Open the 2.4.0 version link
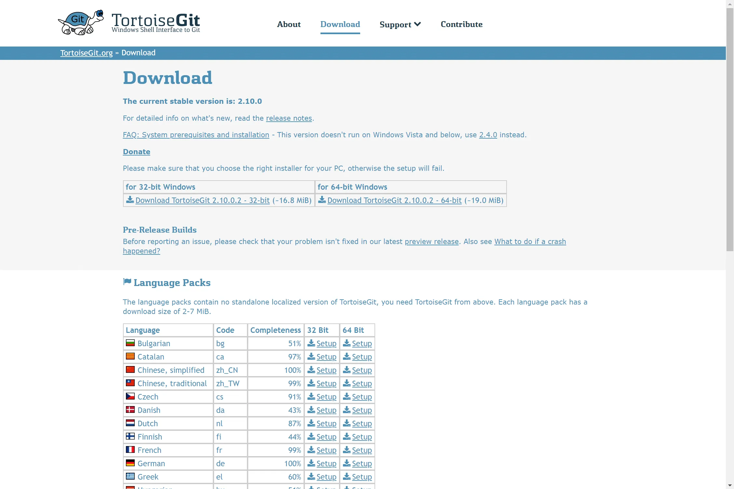 click(x=488, y=135)
